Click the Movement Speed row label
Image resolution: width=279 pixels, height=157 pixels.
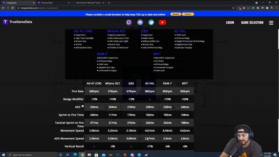[72, 131]
